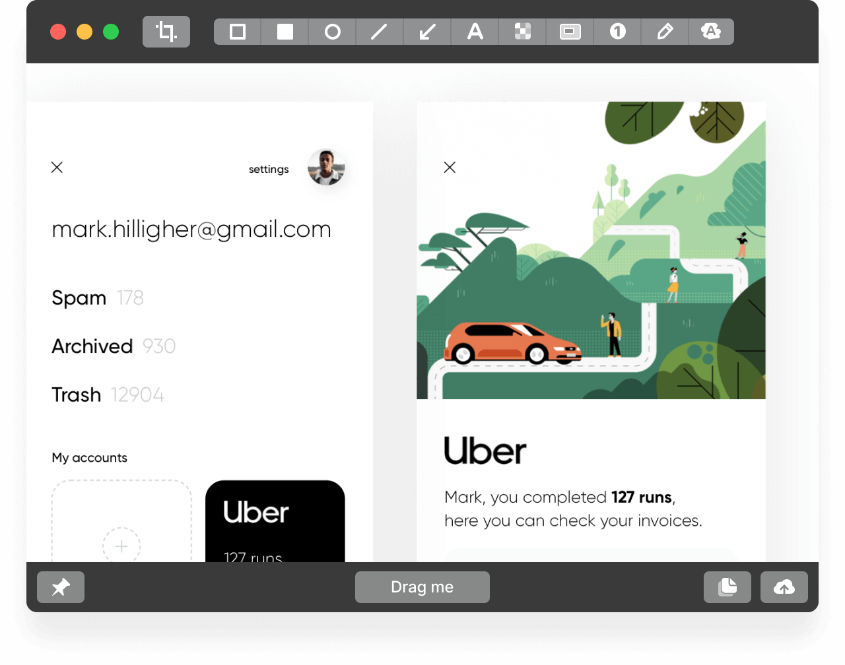The height and width of the screenshot is (665, 845).
Task: Select the numbered counter tool
Action: (618, 32)
